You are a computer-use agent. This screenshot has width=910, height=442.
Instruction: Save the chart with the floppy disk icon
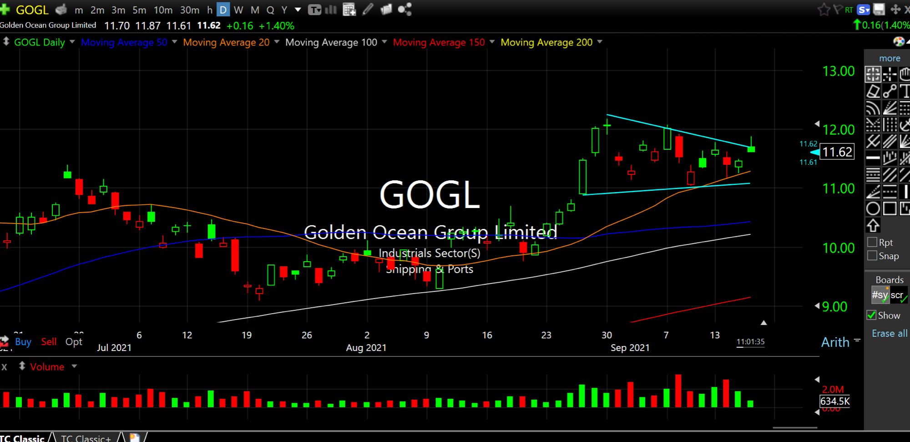click(879, 10)
